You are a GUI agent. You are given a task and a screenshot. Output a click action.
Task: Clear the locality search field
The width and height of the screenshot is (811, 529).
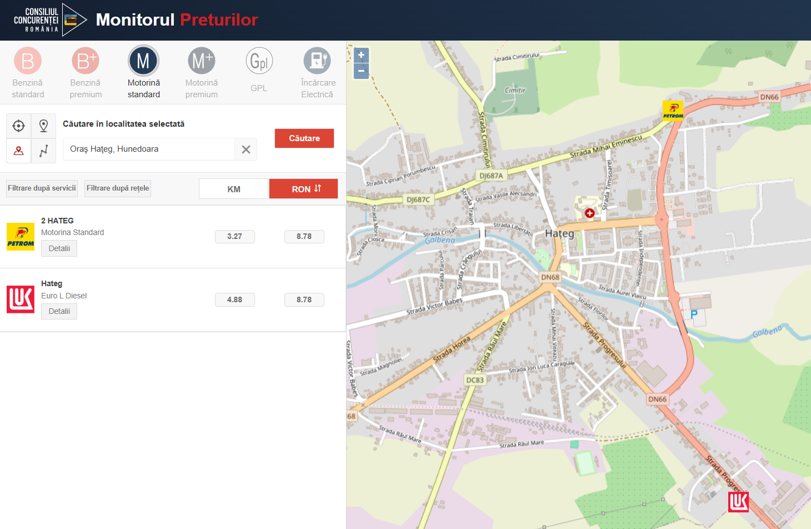[246, 149]
